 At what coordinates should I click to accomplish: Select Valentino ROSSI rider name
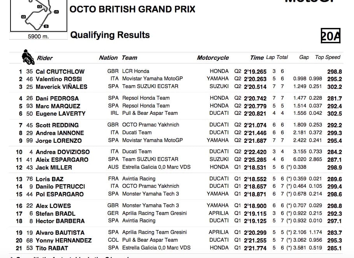coord(58,79)
